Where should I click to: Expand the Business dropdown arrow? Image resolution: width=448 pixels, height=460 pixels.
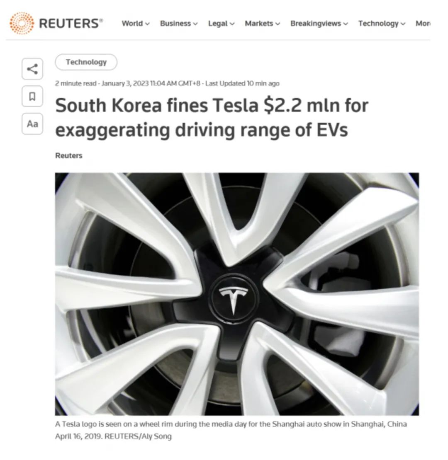coord(195,24)
